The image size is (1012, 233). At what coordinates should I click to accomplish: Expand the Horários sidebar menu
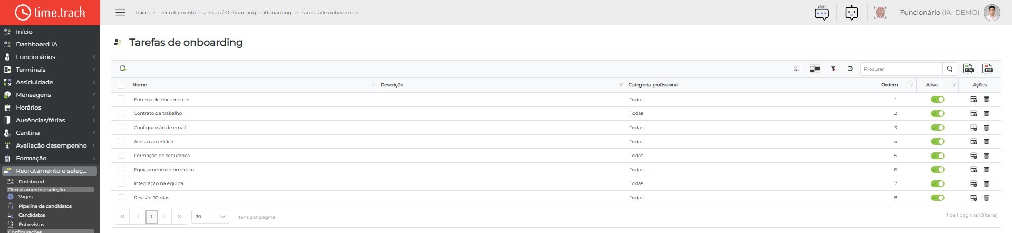(50, 108)
